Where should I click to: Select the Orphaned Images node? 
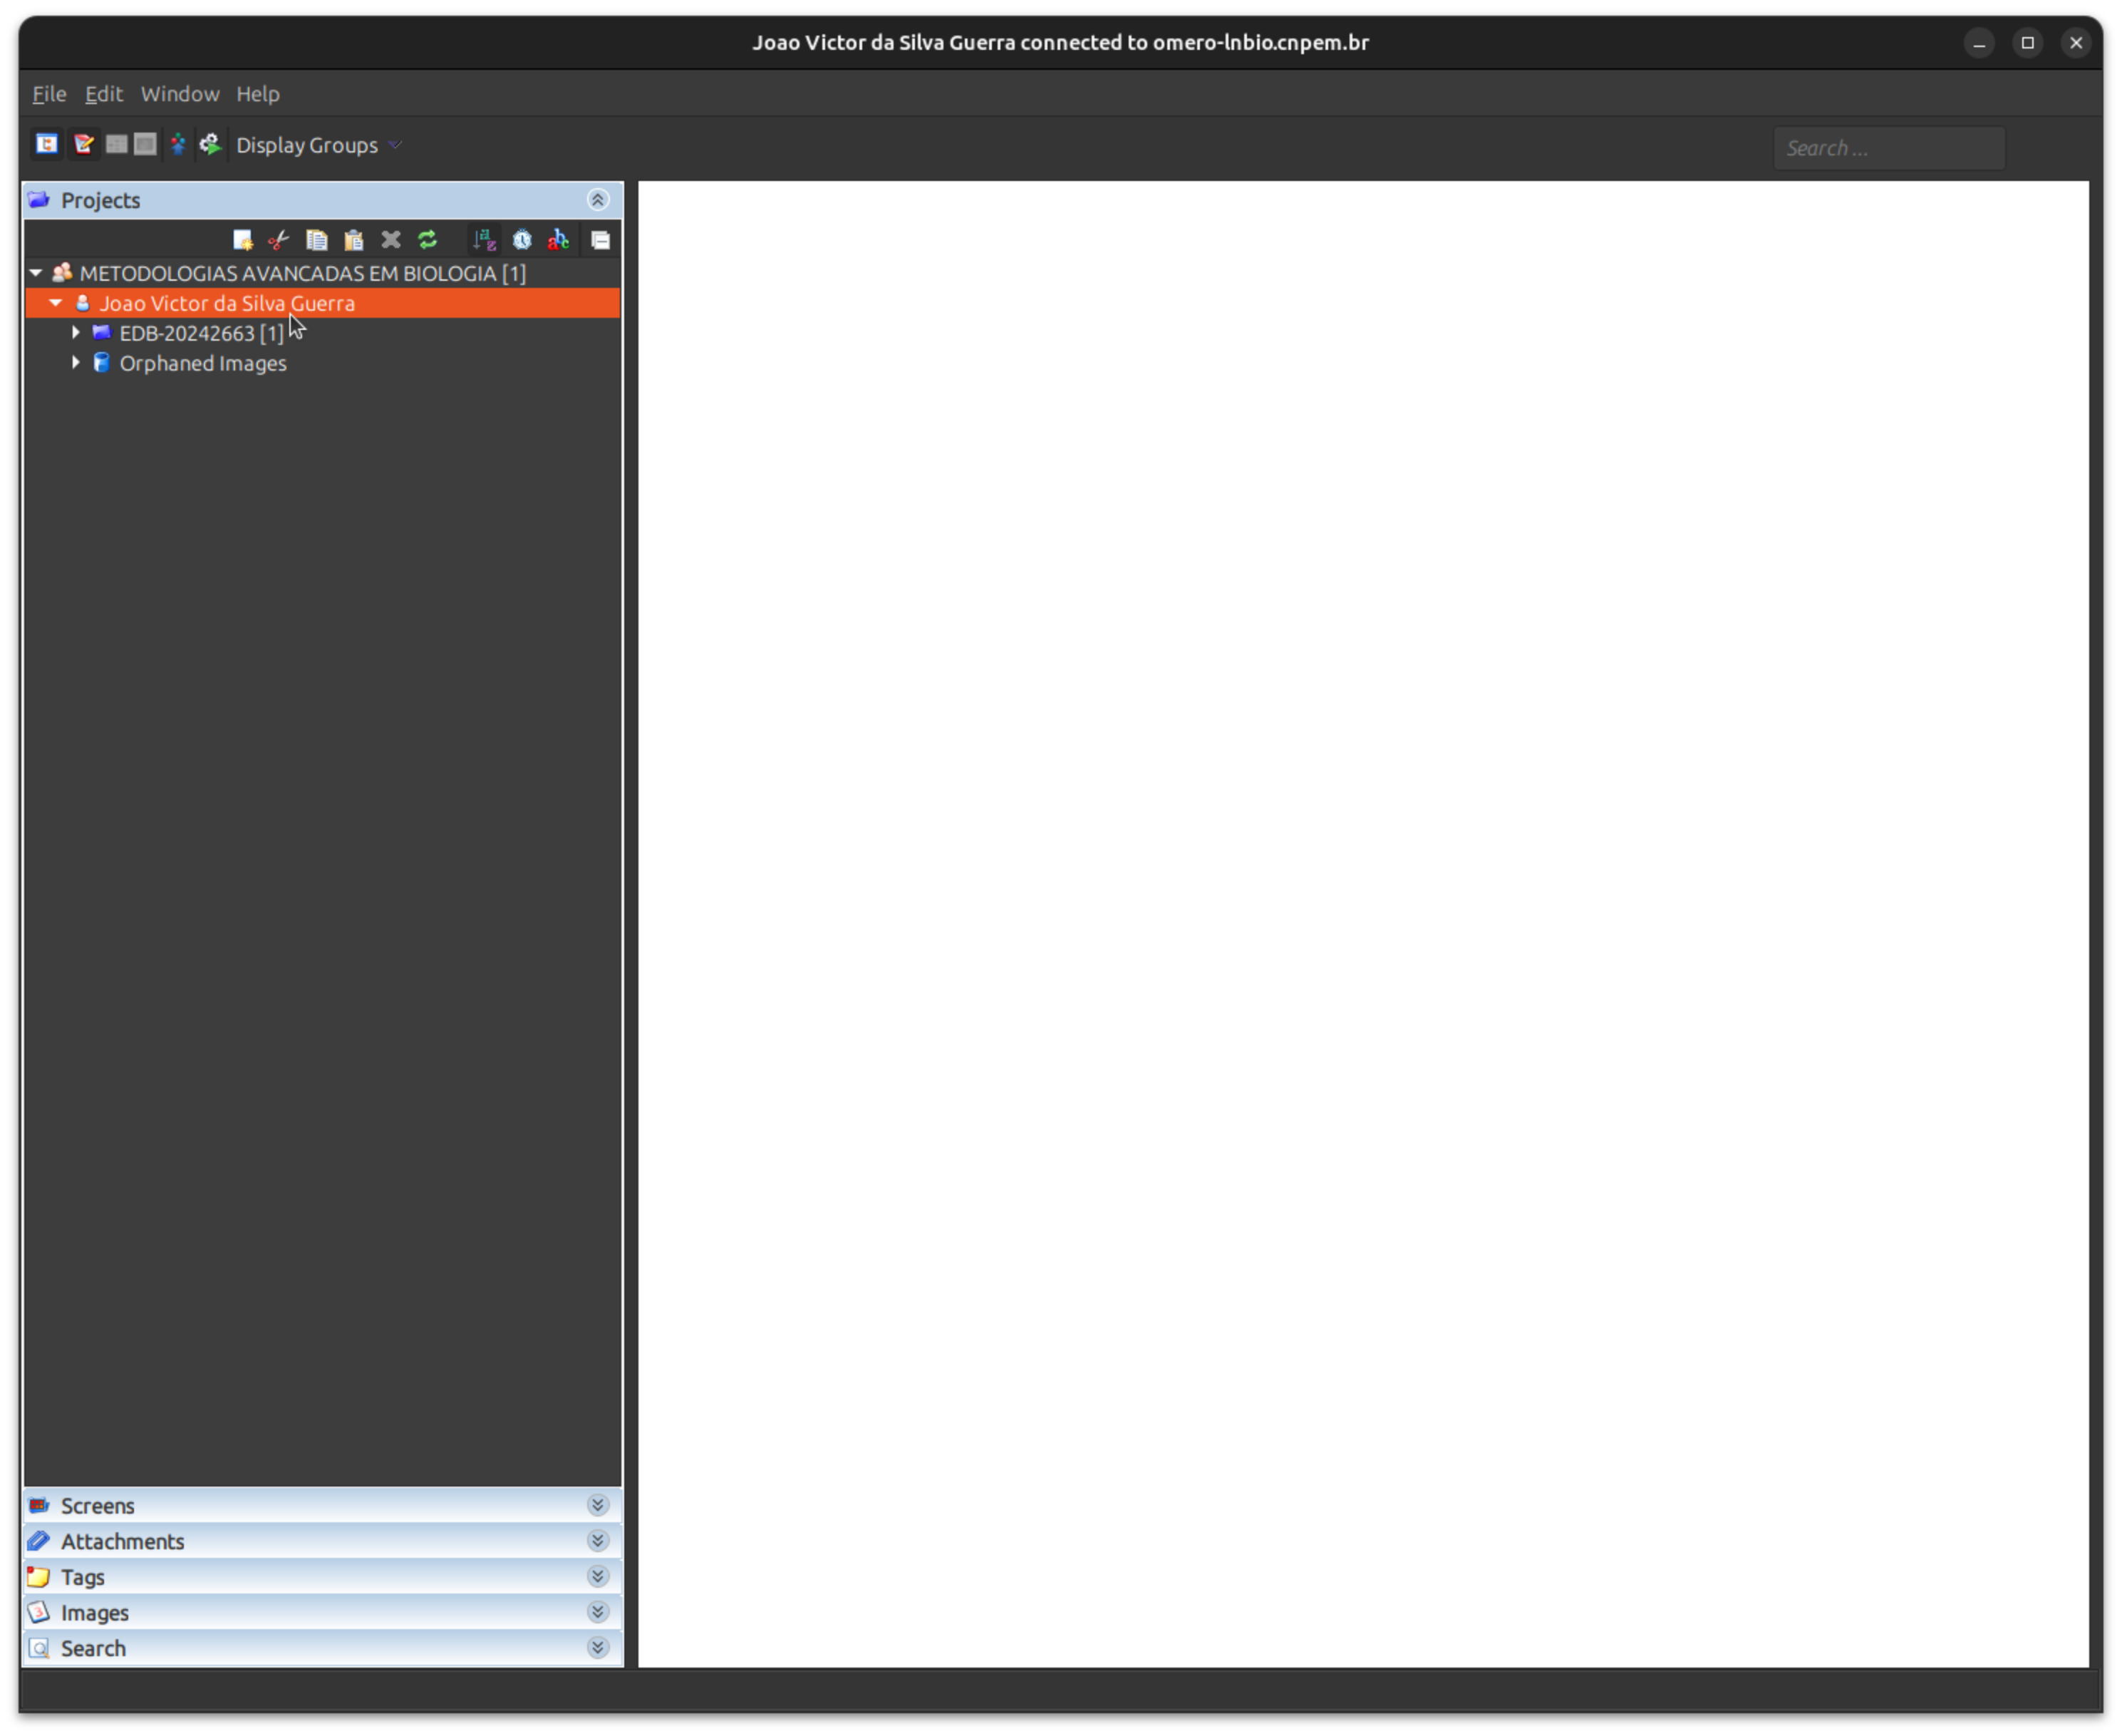[x=202, y=363]
